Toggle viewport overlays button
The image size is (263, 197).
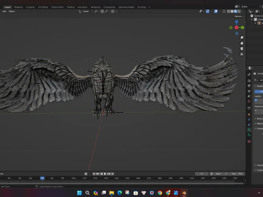[x=216, y=11]
